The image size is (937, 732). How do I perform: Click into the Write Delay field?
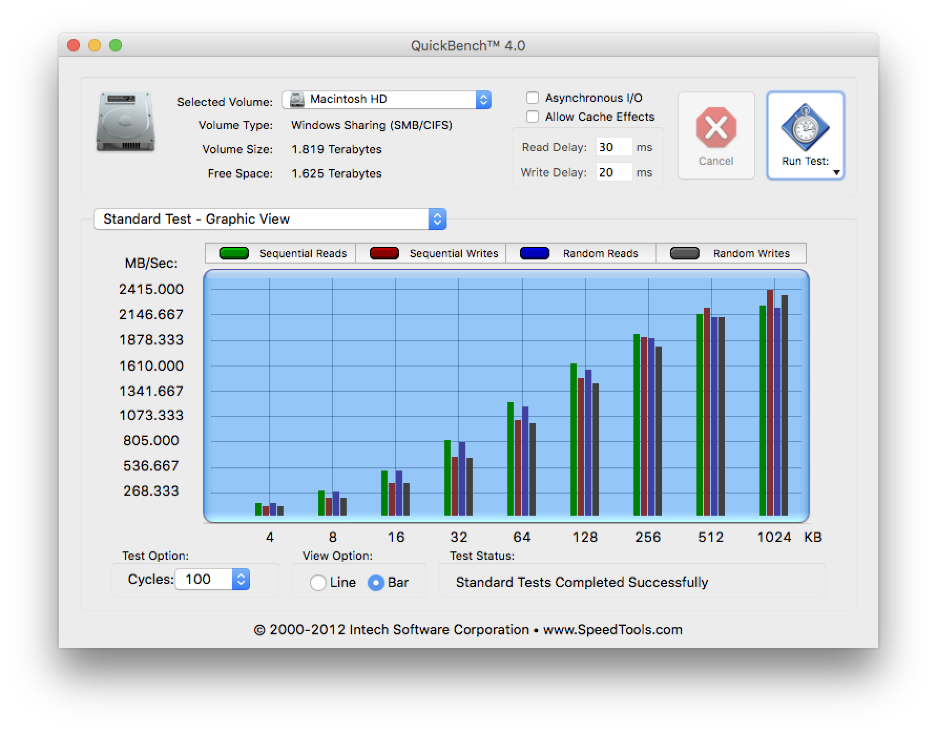(x=613, y=172)
